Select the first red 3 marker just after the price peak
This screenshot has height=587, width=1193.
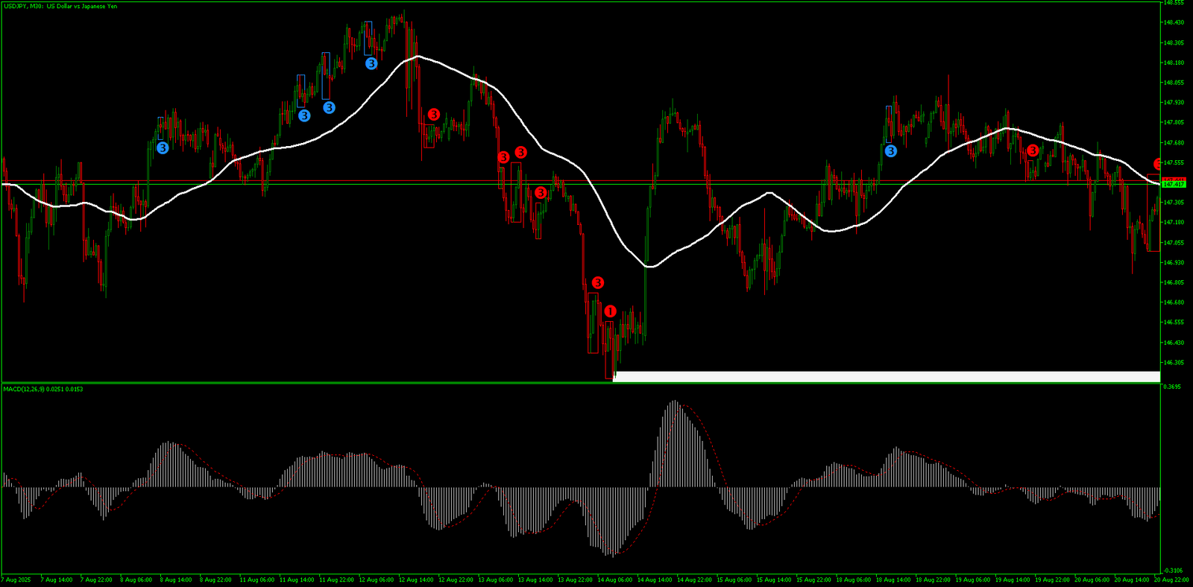433,115
